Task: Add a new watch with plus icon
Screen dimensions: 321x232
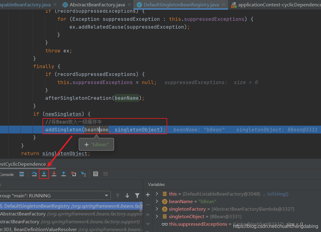Action: [x=148, y=195]
